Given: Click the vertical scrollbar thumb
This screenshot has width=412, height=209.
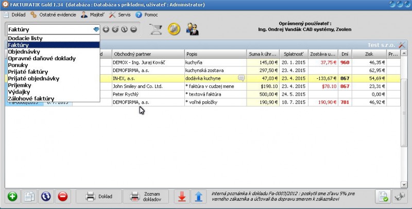Looking at the screenshot, I should (x=404, y=113).
